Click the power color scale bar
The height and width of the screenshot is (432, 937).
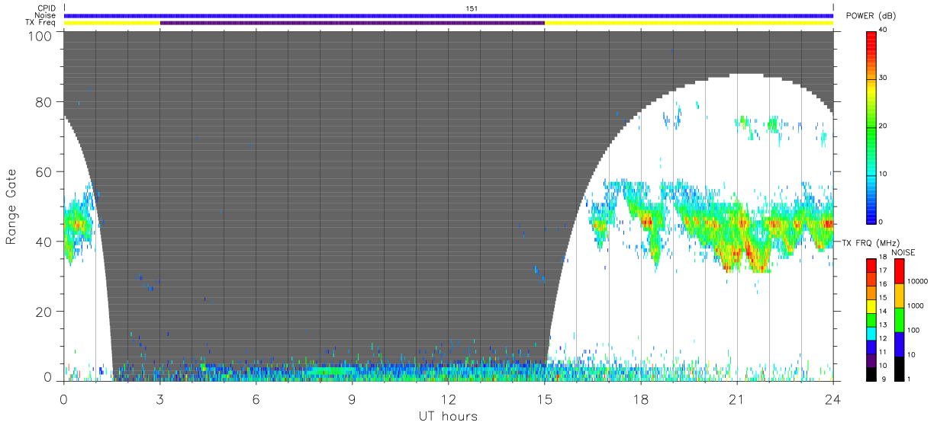[871, 126]
